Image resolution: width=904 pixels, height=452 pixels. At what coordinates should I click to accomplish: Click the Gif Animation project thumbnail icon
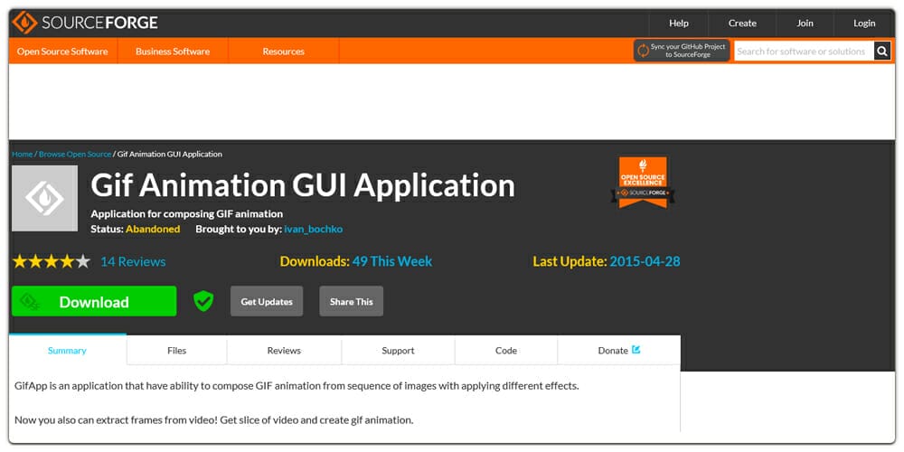44,198
